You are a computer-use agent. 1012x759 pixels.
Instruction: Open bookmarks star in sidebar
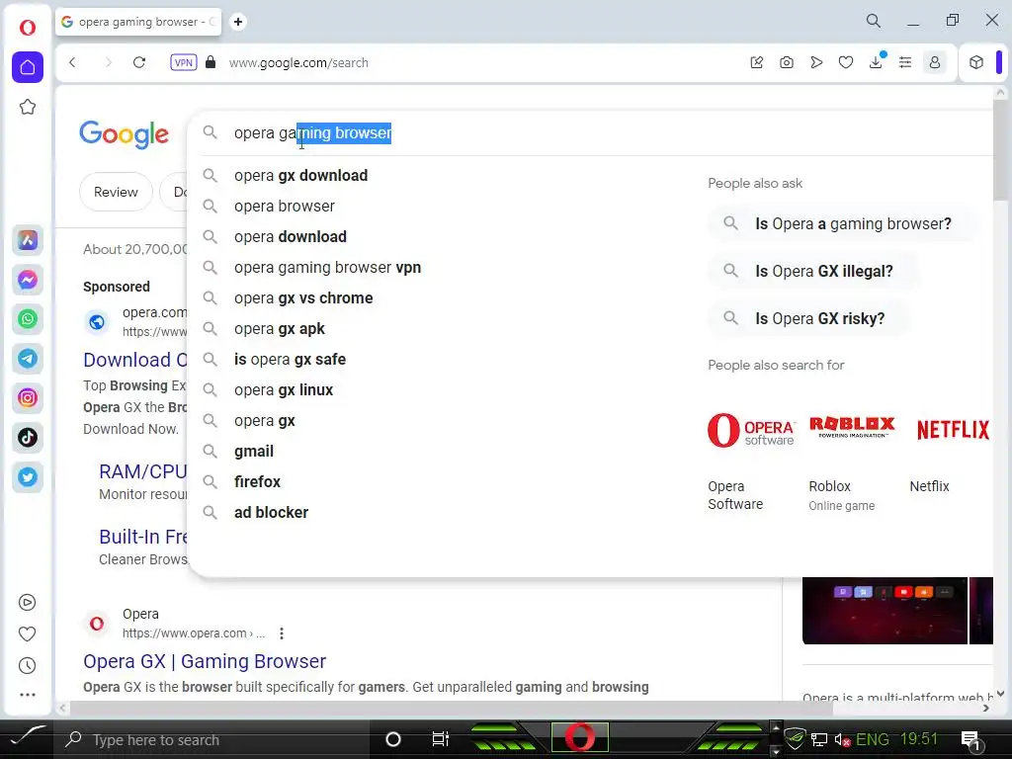coord(27,107)
